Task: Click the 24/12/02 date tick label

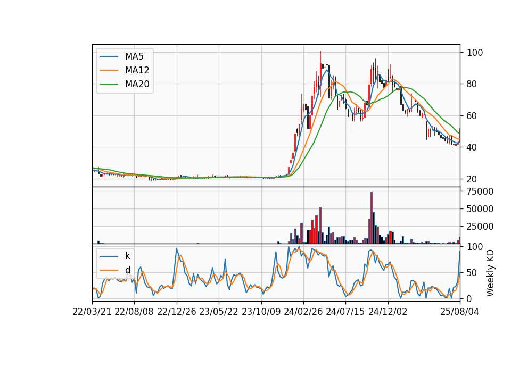Action: (388, 312)
